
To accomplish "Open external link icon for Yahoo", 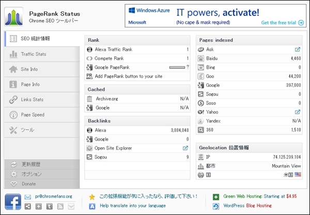I will click(298, 112).
